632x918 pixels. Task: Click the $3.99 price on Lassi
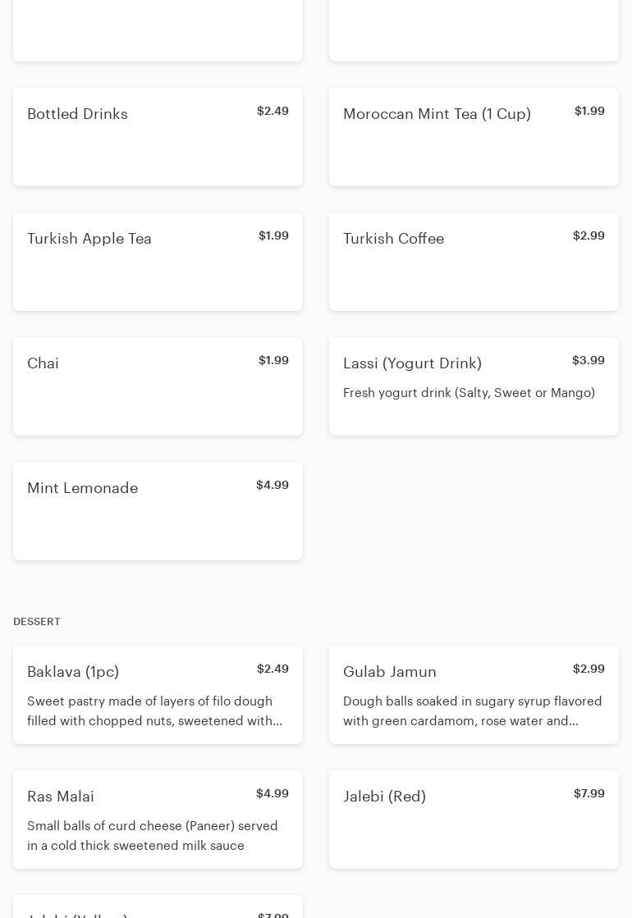click(588, 360)
